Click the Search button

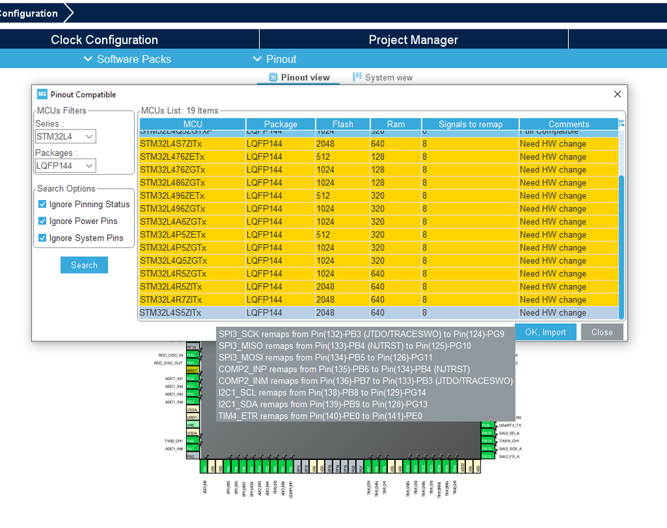(84, 265)
